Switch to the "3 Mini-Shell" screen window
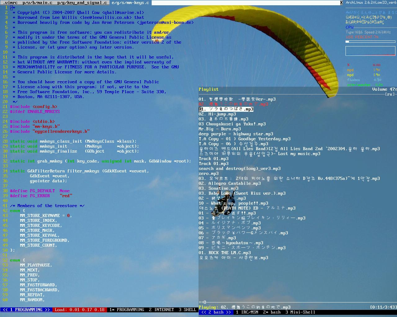Viewport: 397px width, 317px height. point(300,312)
